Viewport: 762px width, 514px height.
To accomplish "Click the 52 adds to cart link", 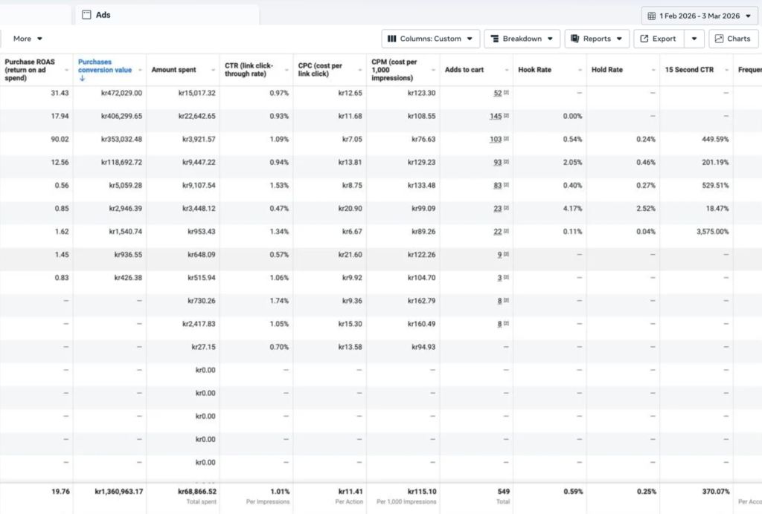I will [497, 93].
